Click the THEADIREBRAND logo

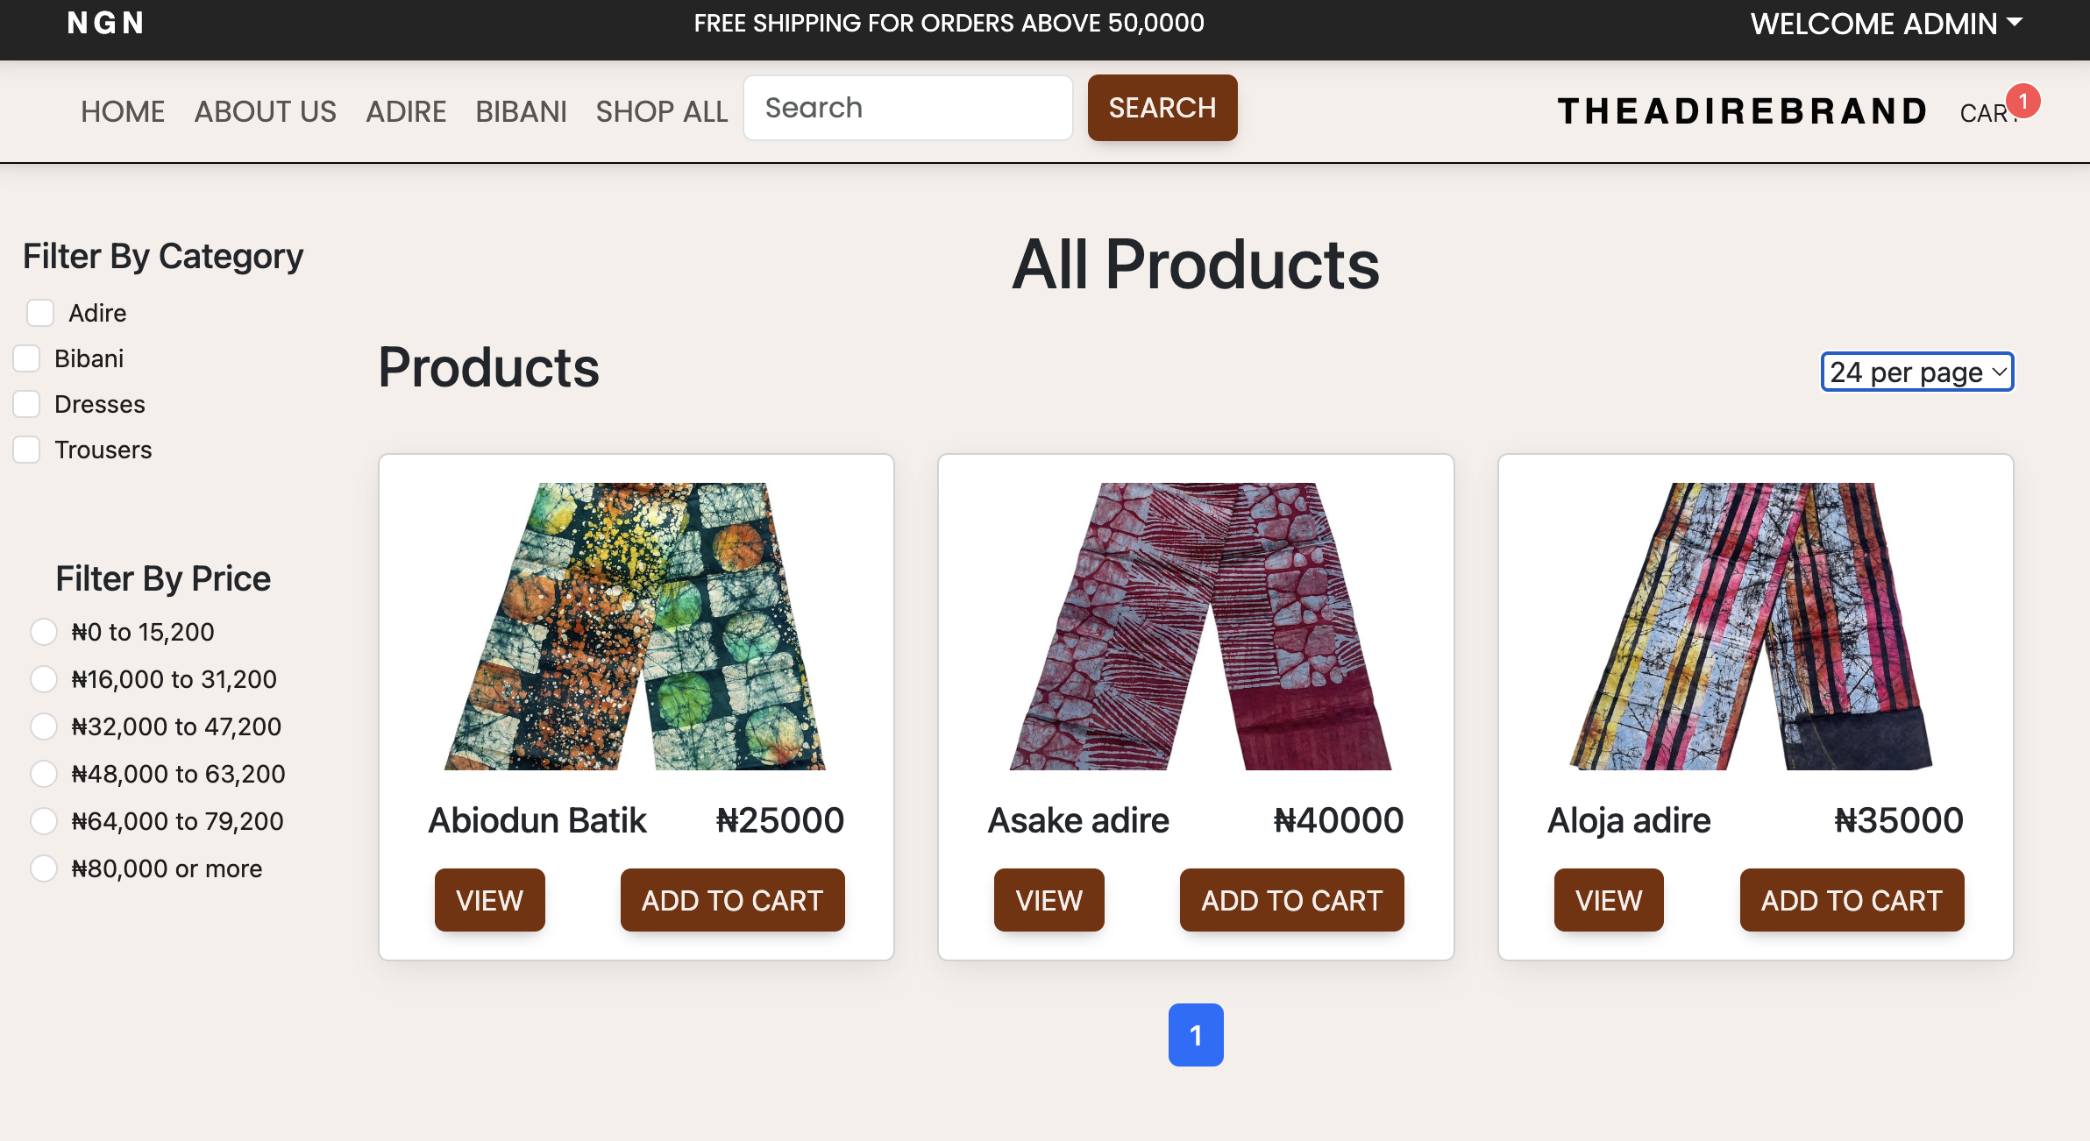1742,111
